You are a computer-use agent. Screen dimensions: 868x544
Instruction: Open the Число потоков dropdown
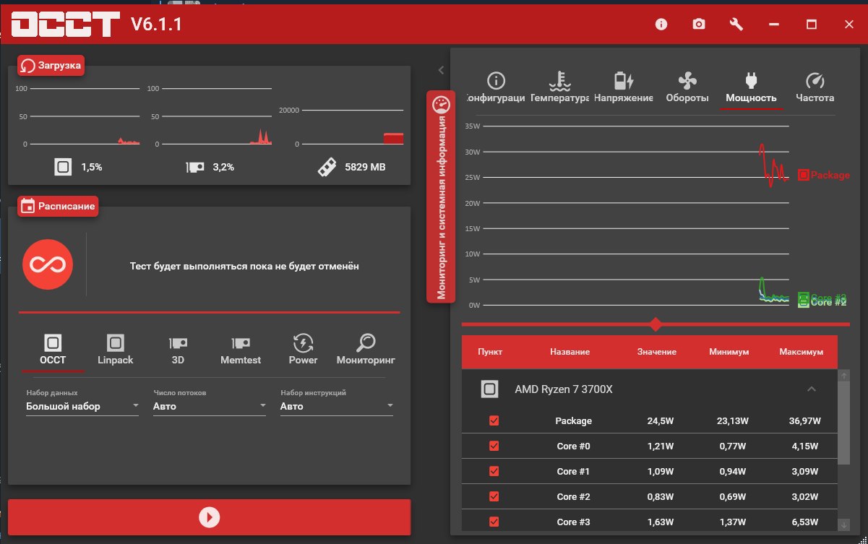pos(210,406)
